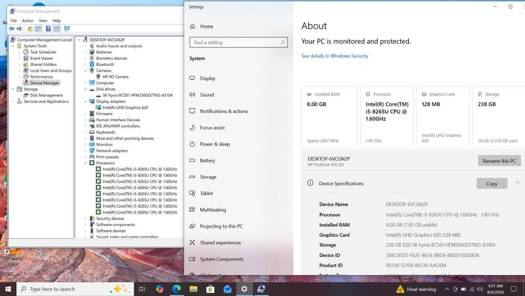Viewport: 525px width, 296px height.
Task: Select Performance in the console tree
Action: 41,77
